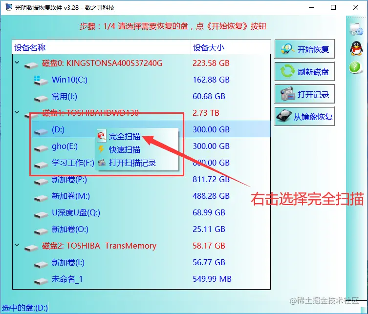The height and width of the screenshot is (314, 368).
Task: Click drive icon next to 新加卷(P:)
Action: (41, 182)
